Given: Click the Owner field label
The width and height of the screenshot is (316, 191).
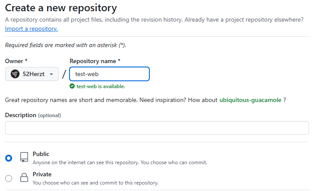Looking at the screenshot, I should (16, 61).
